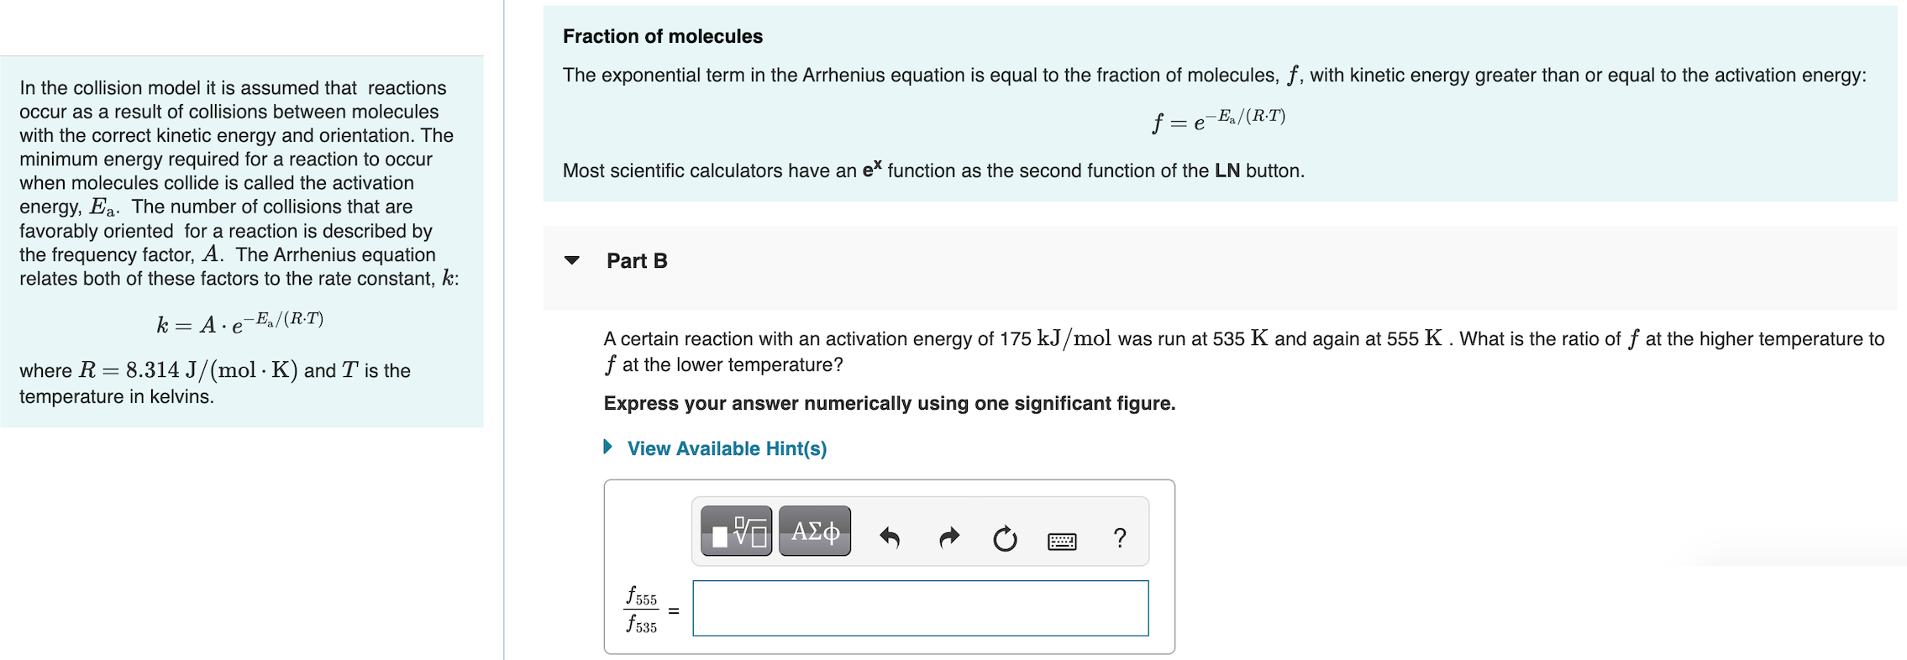Redo the undone equation edit
Viewport: 1907px width, 660px height.
pos(948,538)
